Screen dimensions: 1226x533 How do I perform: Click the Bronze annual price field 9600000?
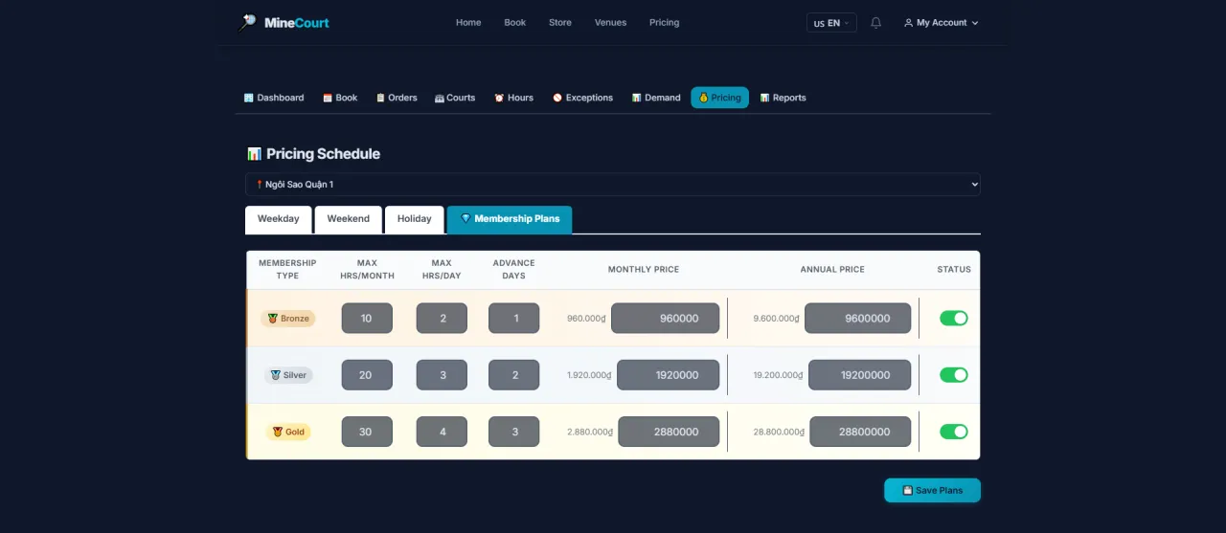click(858, 319)
